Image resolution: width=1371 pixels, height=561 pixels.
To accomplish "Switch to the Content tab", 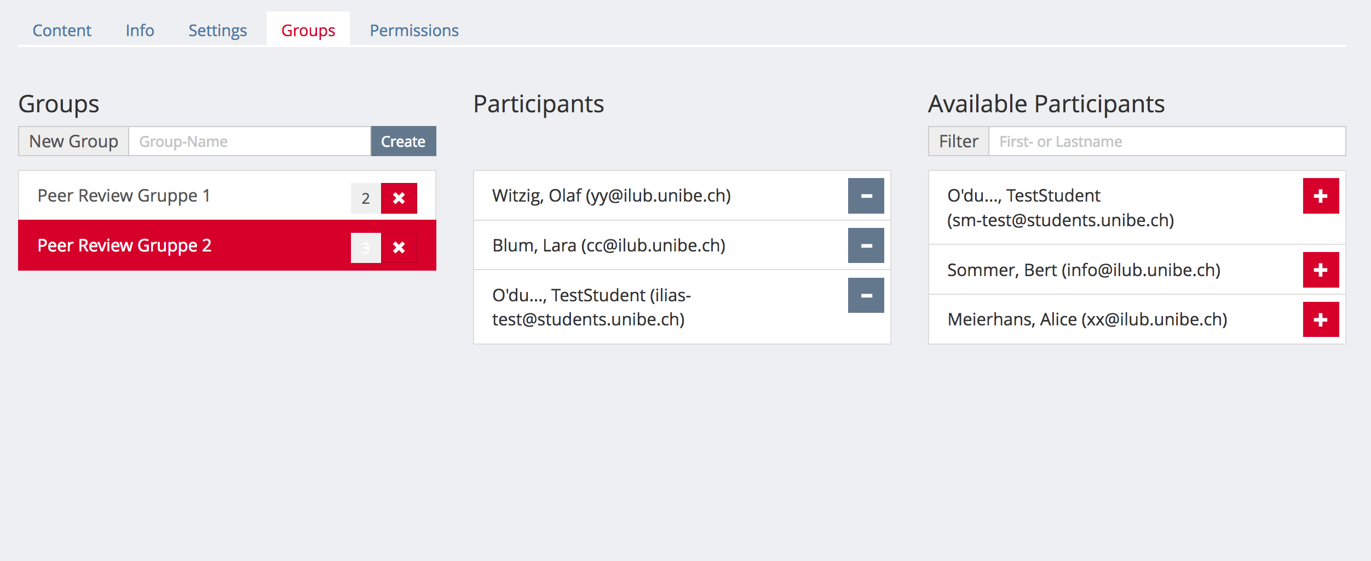I will pyautogui.click(x=62, y=30).
